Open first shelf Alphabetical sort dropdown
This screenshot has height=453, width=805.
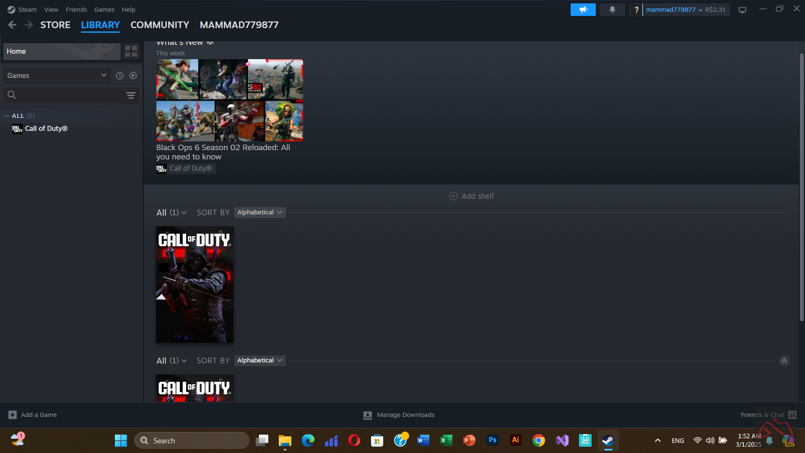[260, 212]
